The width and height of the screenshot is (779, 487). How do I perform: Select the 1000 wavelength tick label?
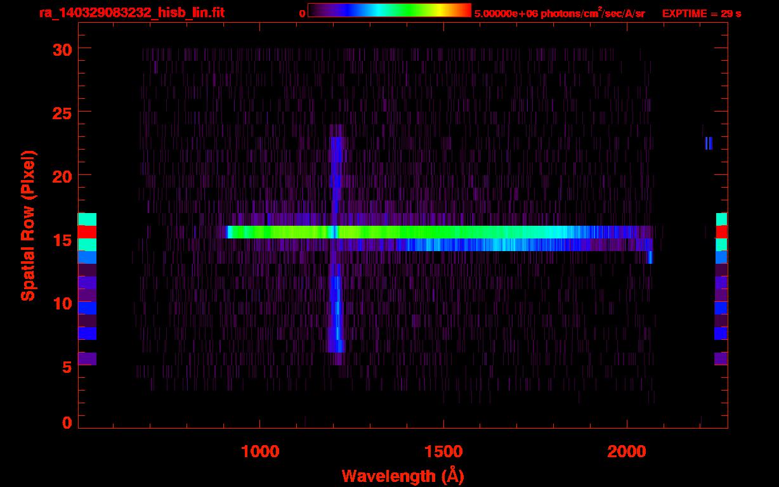click(x=260, y=451)
